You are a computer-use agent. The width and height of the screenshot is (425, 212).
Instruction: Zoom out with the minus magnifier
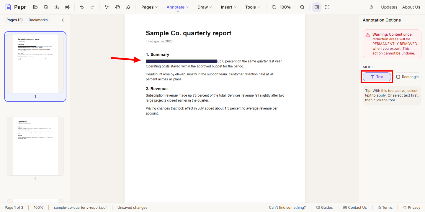click(x=274, y=7)
